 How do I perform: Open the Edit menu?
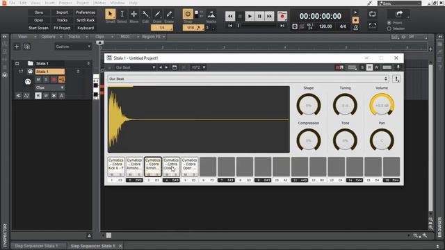click(23, 3)
